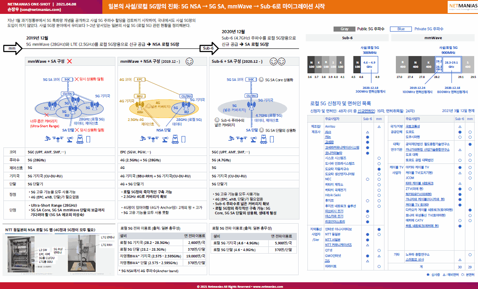Click the smiley beside Sub-6 주파수의 넓은 커버리지

217,120
